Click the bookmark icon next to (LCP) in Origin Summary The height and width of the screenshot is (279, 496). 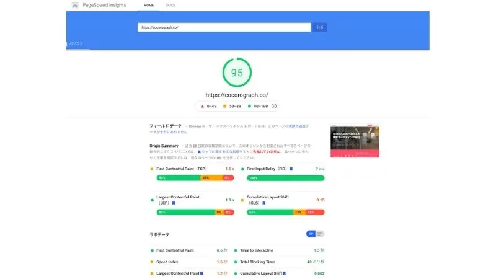(174, 203)
